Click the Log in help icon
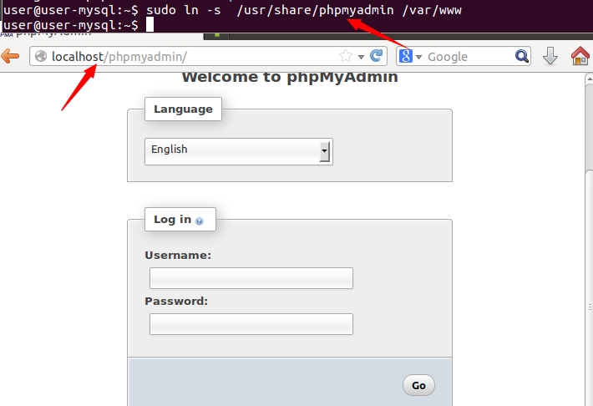The image size is (593, 406). tap(199, 221)
